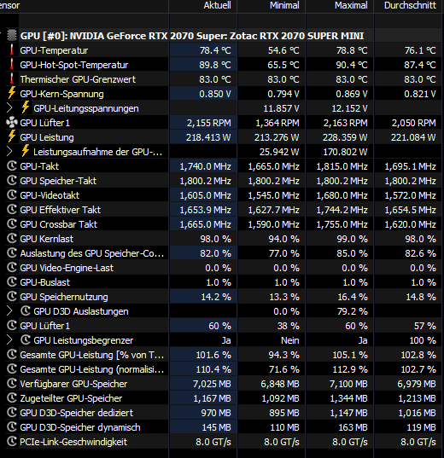Click the fan icon beside GPU Lüfter1 RPM row
The width and height of the screenshot is (444, 458).
pyautogui.click(x=12, y=123)
